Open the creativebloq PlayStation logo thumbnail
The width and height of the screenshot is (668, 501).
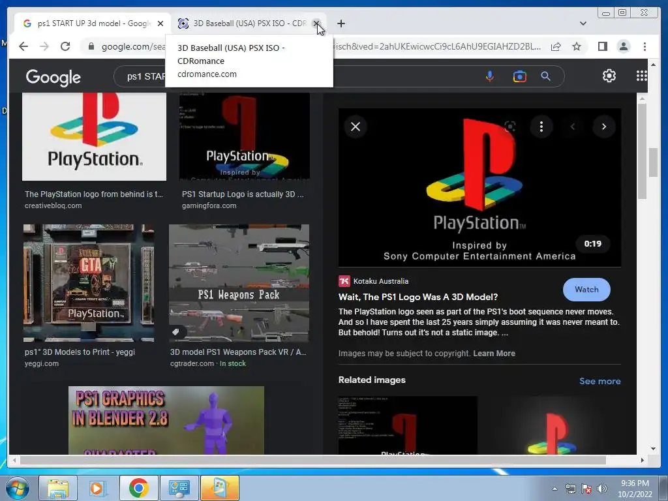pyautogui.click(x=94, y=136)
